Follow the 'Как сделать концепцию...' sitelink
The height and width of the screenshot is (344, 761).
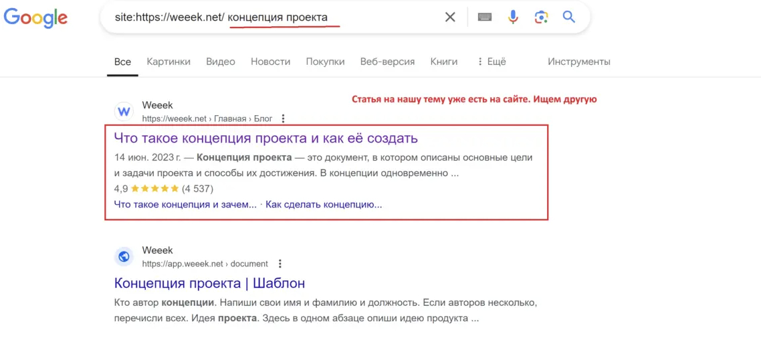click(324, 204)
